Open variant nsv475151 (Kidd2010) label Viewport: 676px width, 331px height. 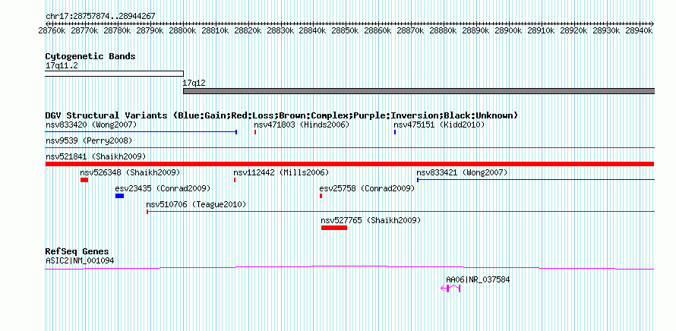[x=439, y=125]
